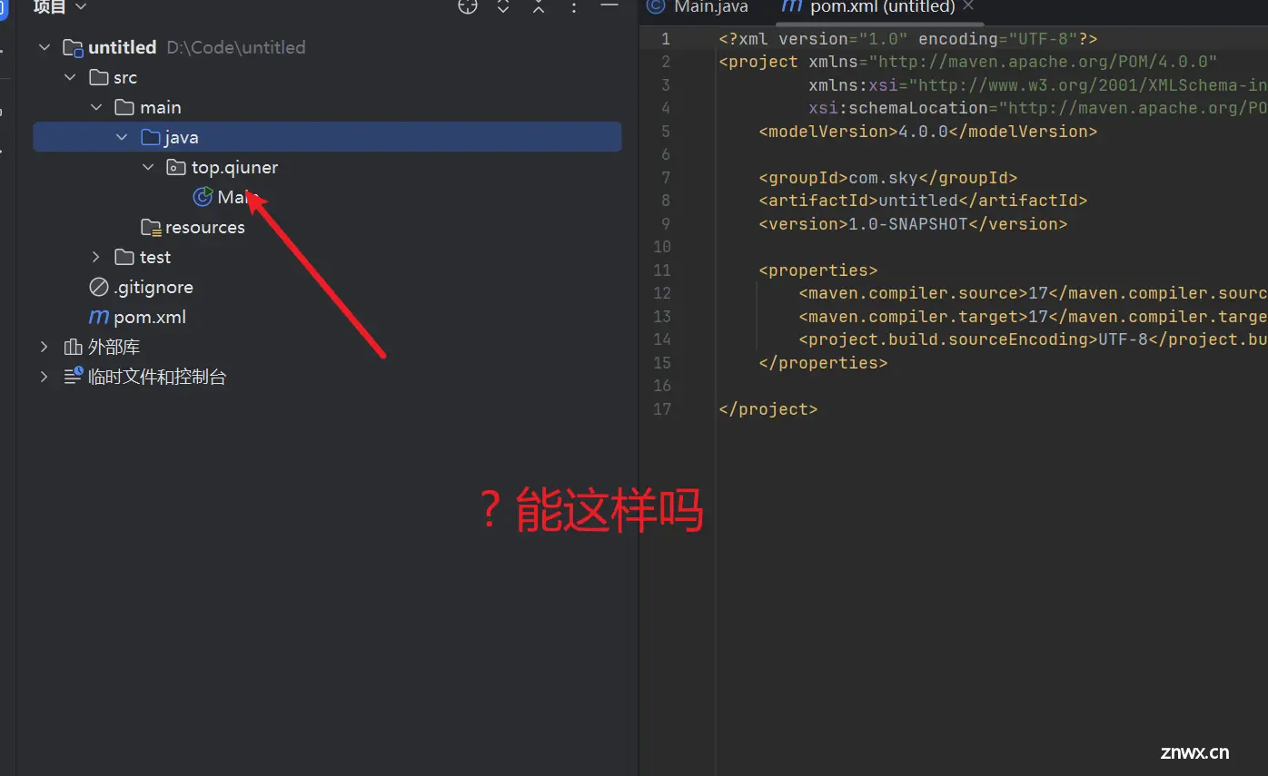Screen dimensions: 1268x776
Task: Click the closing </project> tag
Action: (x=768, y=408)
